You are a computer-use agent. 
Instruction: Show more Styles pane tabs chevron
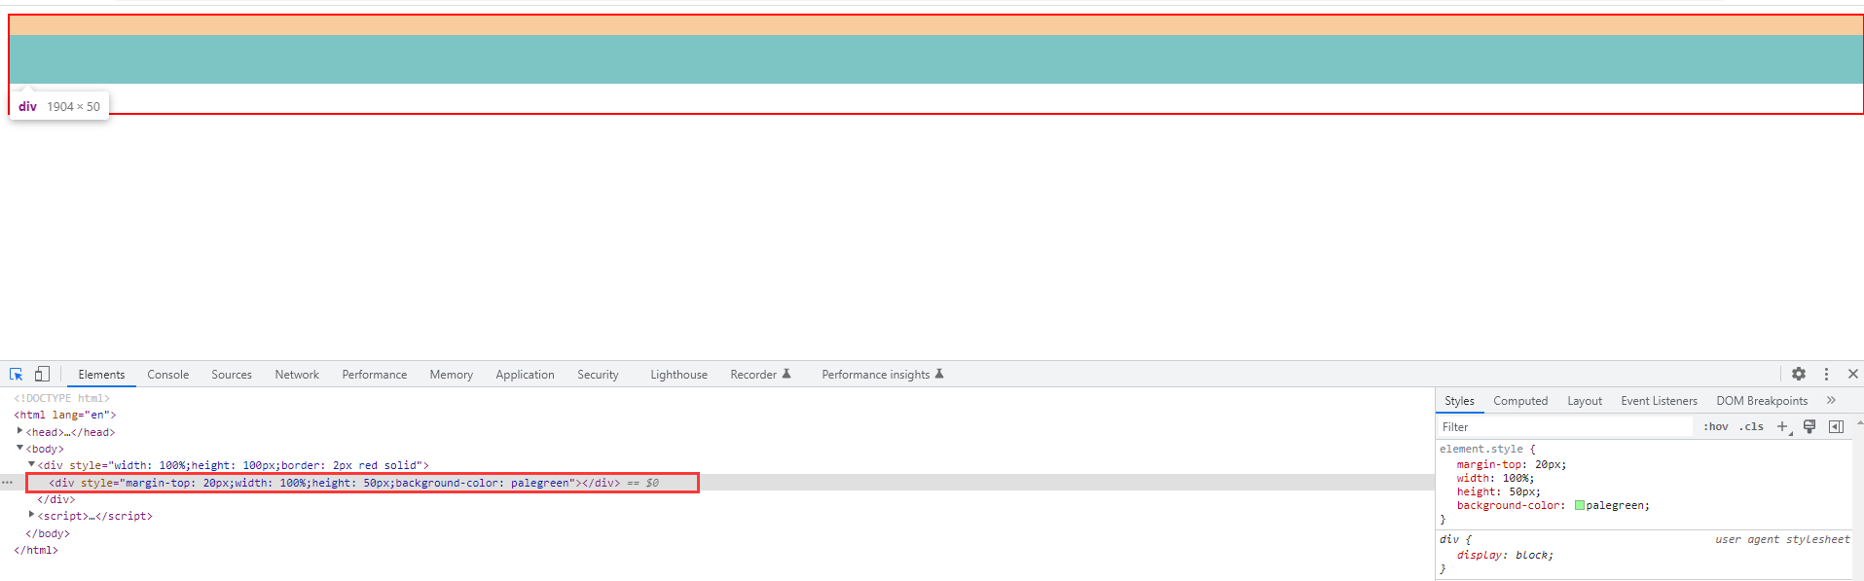click(1831, 400)
